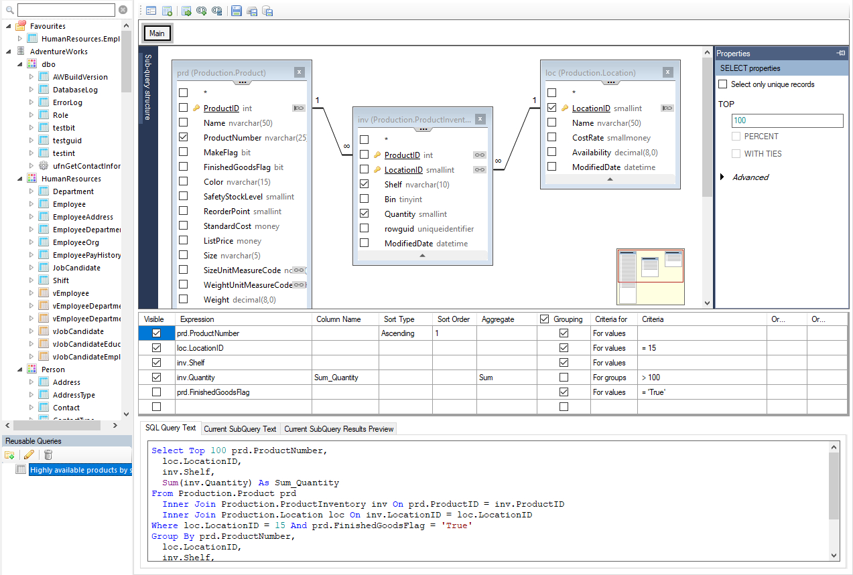Click the Save query toolbar icon

[236, 11]
